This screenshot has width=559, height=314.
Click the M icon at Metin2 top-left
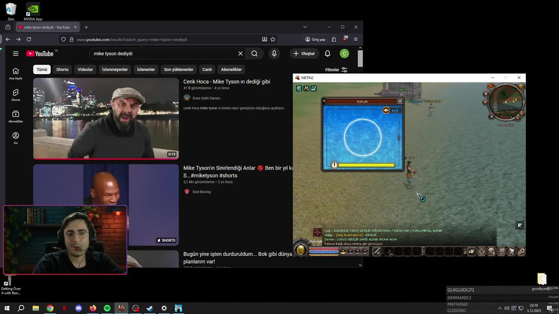pos(307,89)
